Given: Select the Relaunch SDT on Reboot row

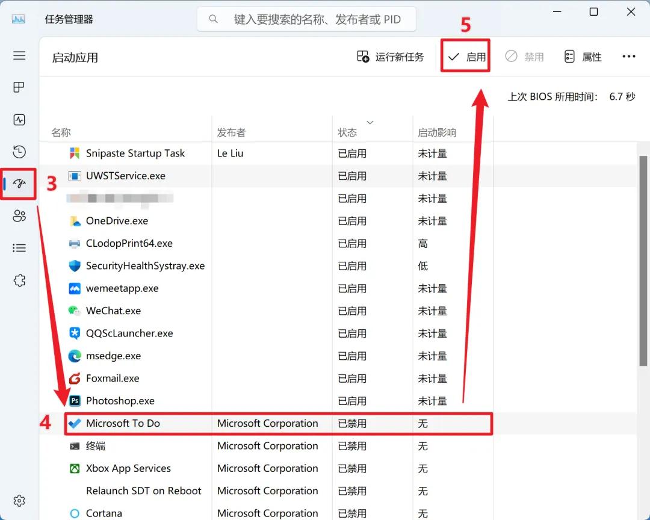Looking at the screenshot, I should (143, 491).
